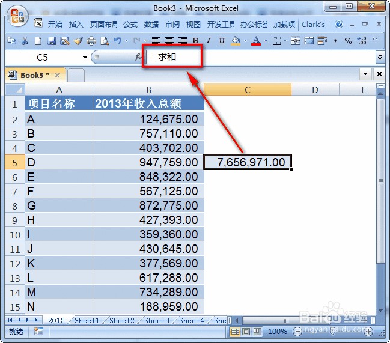Open the font color dropdown arrow

tap(266, 40)
